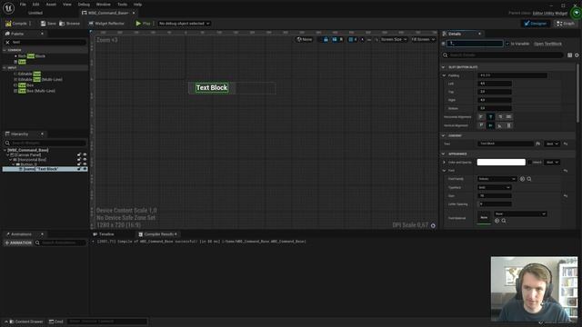Open the Fill Screen dropdown
This screenshot has height=327, width=582.
[x=423, y=39]
